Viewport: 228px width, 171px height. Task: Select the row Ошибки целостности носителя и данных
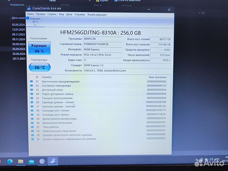point(98,135)
